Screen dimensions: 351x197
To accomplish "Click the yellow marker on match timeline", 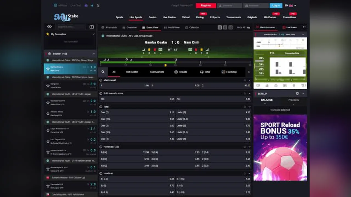I will pyautogui.click(x=165, y=65).
